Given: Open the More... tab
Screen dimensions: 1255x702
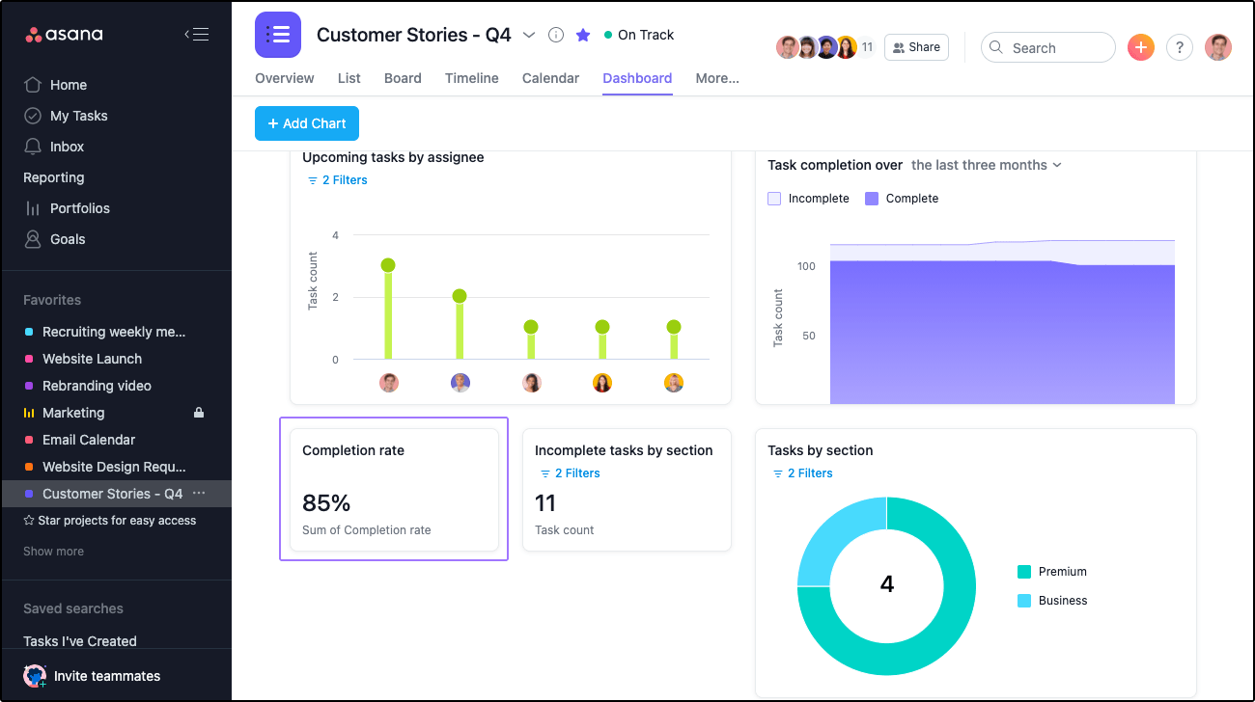Looking at the screenshot, I should pos(716,78).
